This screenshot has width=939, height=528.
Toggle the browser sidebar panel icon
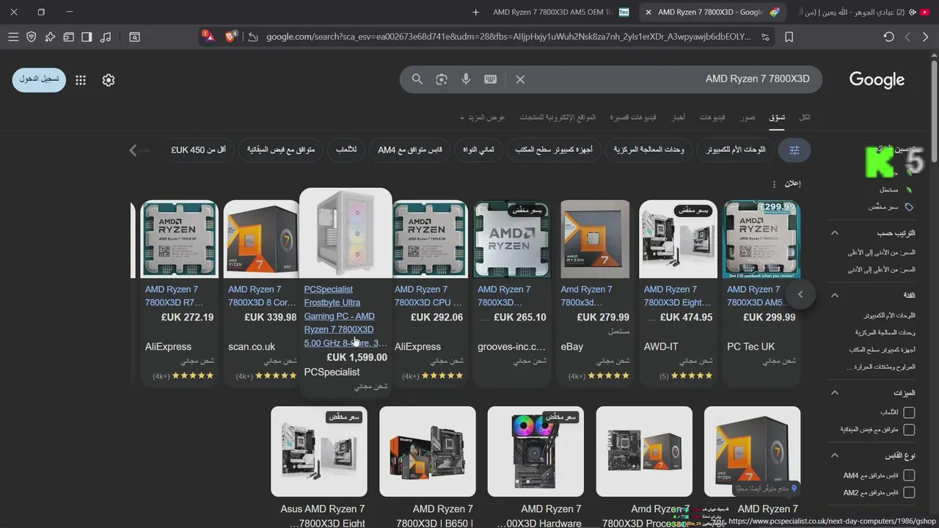pyautogui.click(x=87, y=37)
